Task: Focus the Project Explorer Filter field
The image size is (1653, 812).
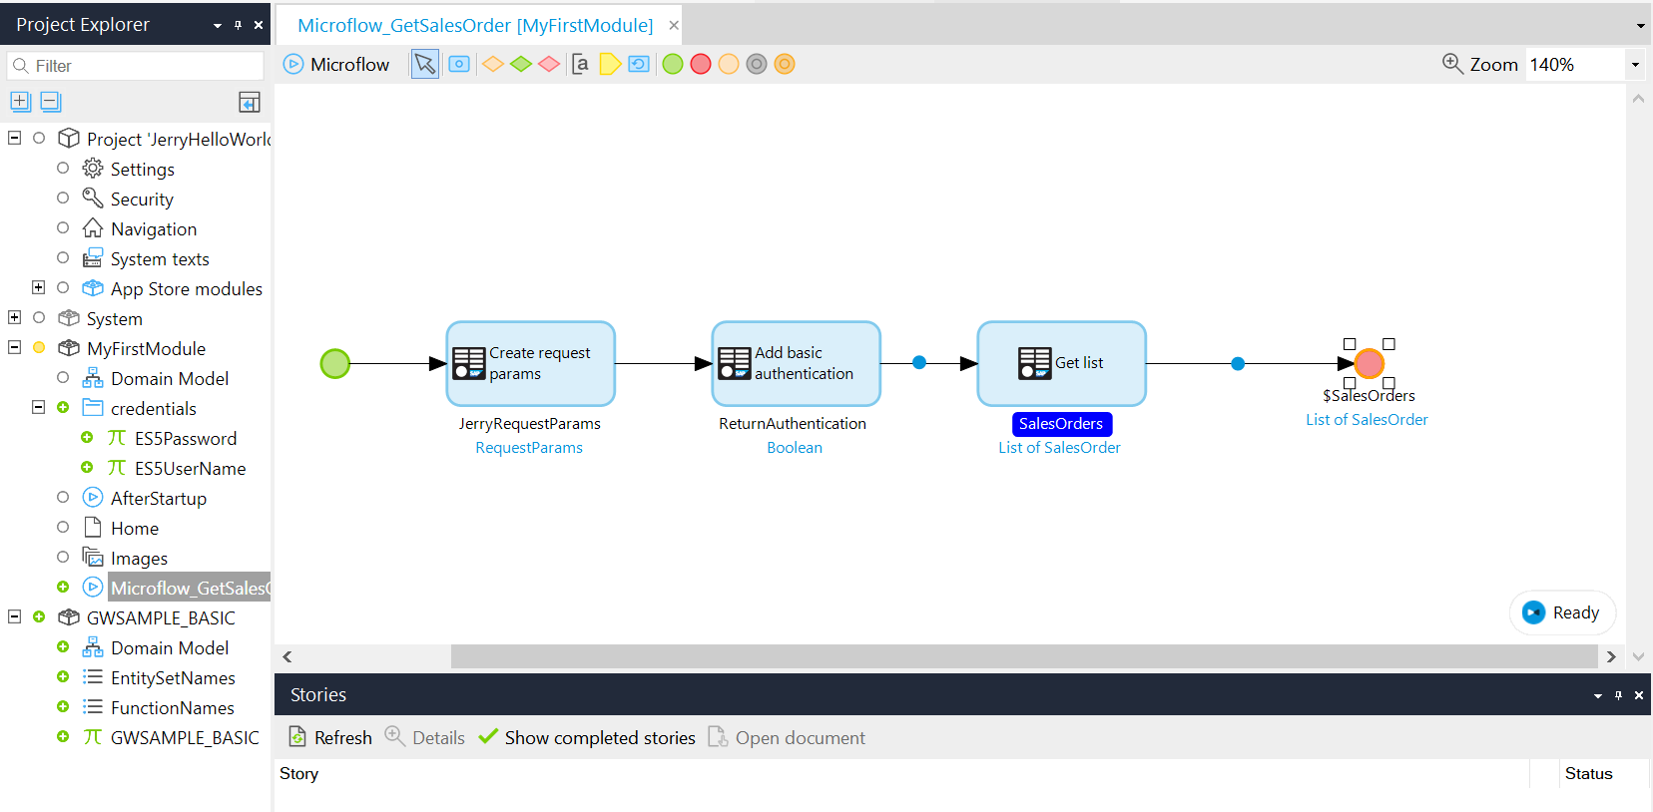Action: (136, 66)
